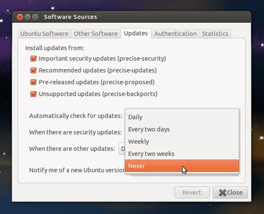Click the 'Install updates from:' label
The image size is (264, 214).
(x=55, y=48)
